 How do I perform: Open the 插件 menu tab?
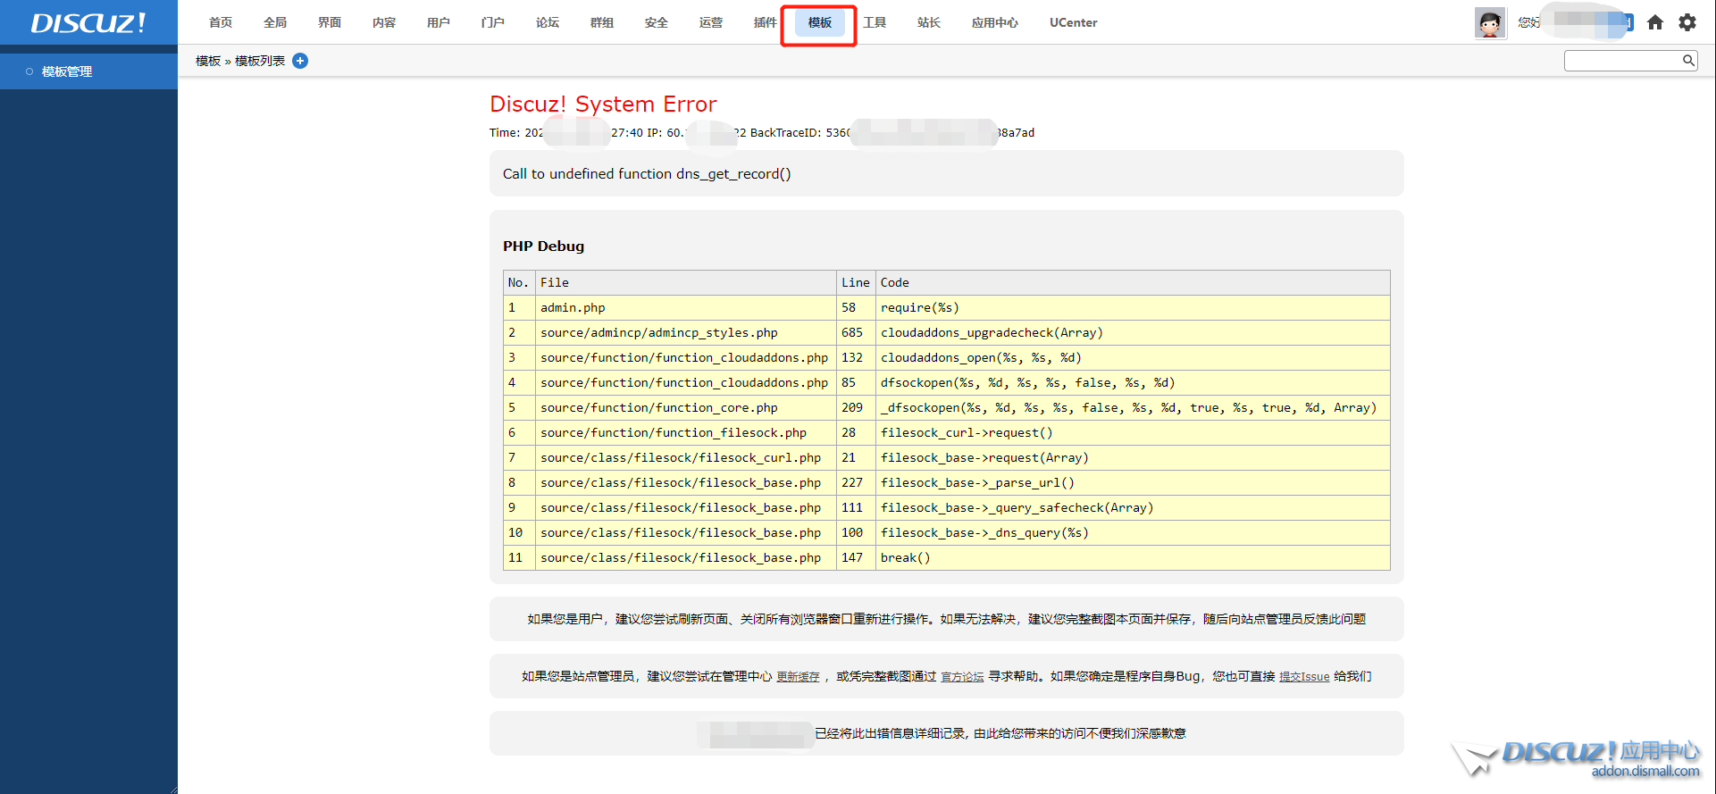tap(765, 22)
